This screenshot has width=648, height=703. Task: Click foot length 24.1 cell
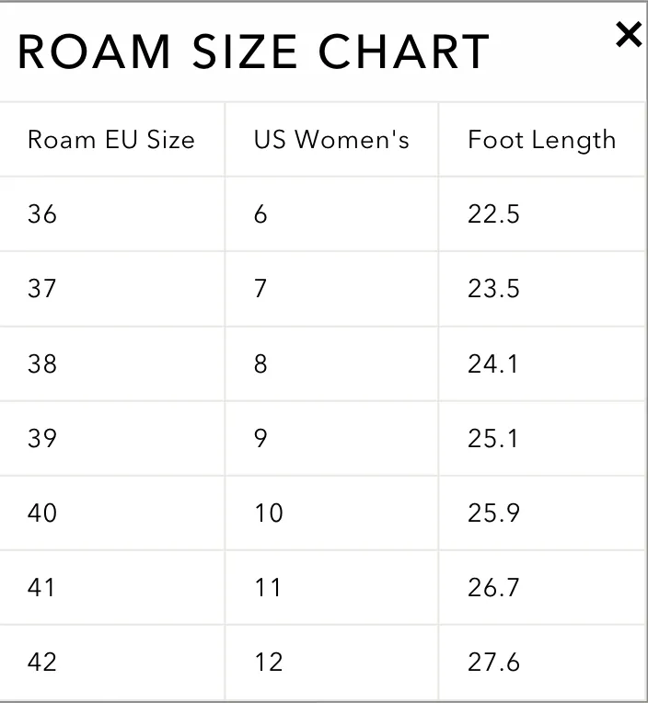point(542,363)
